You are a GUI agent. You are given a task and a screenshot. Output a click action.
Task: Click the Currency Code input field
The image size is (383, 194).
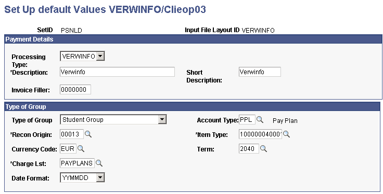pos(68,148)
